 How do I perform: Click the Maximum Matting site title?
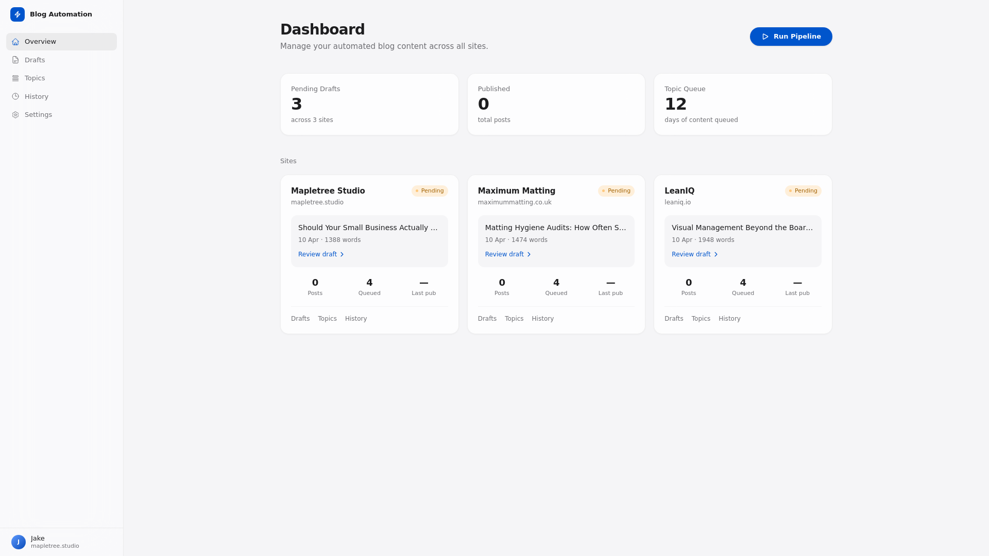[517, 191]
